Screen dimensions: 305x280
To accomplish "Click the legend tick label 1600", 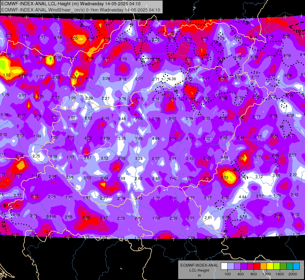I will pos(280,274).
